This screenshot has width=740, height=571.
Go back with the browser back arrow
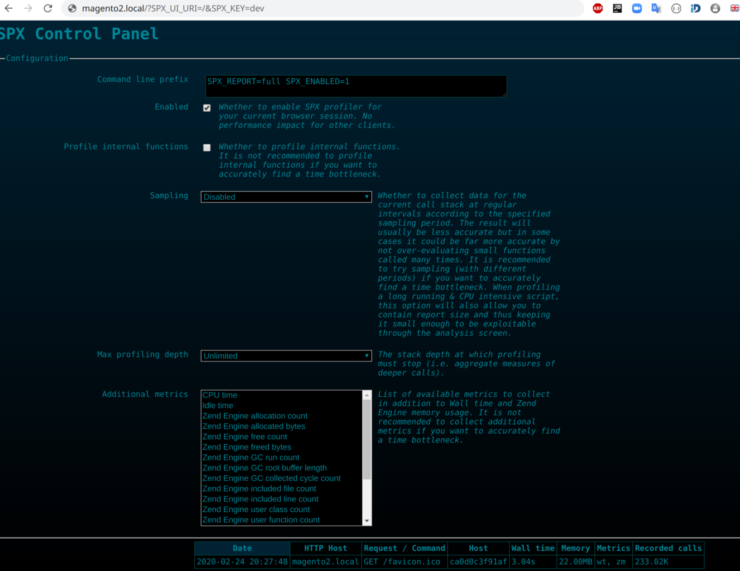point(8,8)
